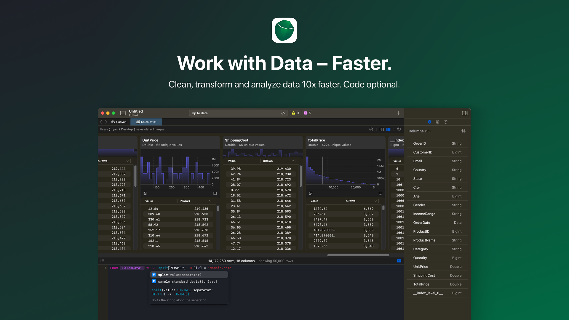Click the Up to date status field
Screen dimensions: 569x320
coord(238,113)
